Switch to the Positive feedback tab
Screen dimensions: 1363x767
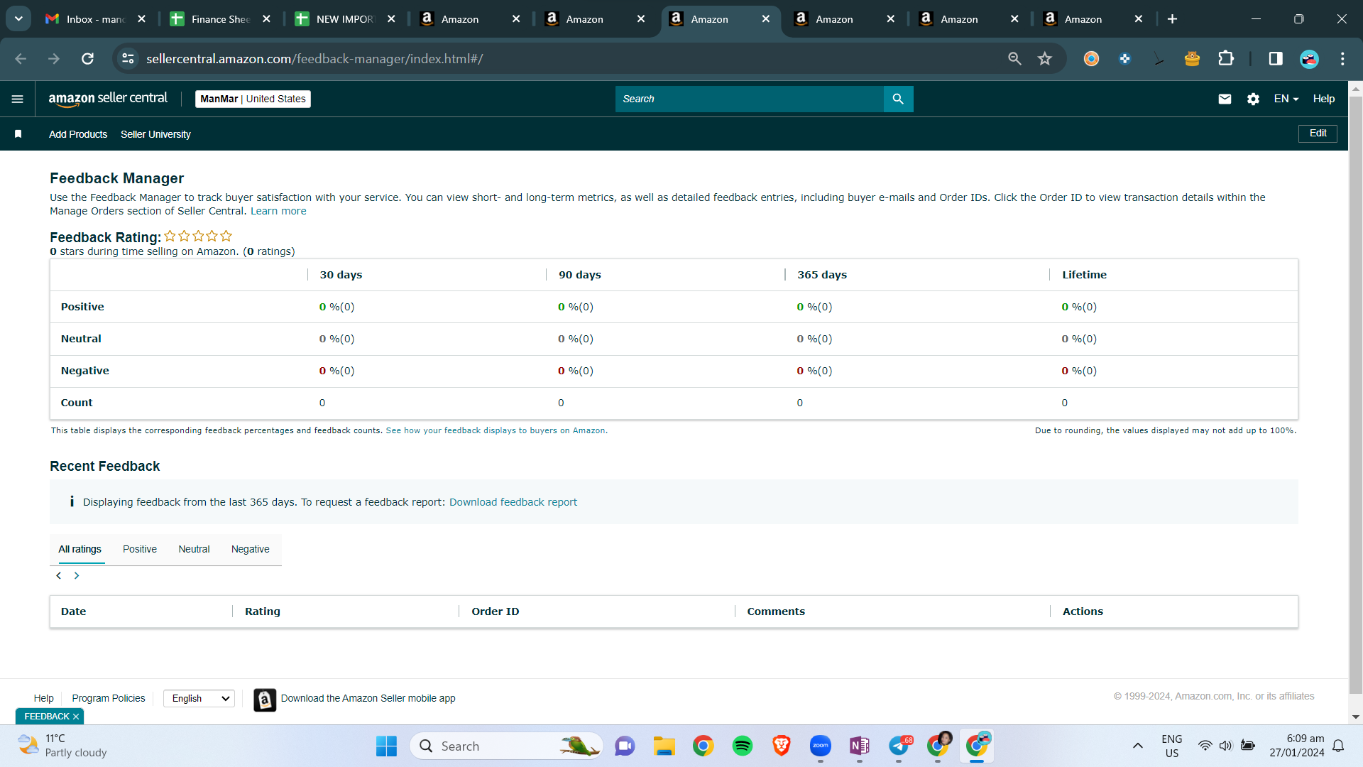[140, 550]
